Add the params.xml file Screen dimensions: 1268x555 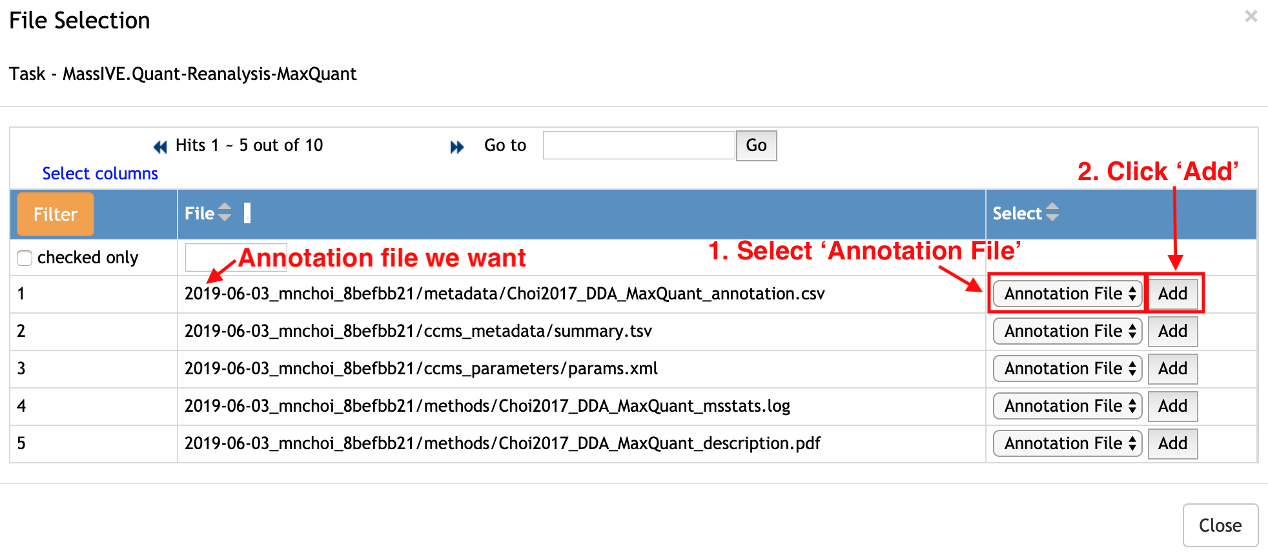click(x=1172, y=368)
